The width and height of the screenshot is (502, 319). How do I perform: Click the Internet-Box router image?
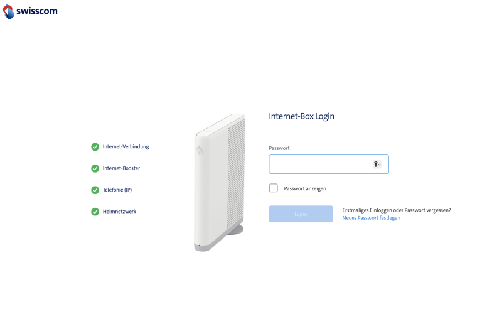(220, 183)
